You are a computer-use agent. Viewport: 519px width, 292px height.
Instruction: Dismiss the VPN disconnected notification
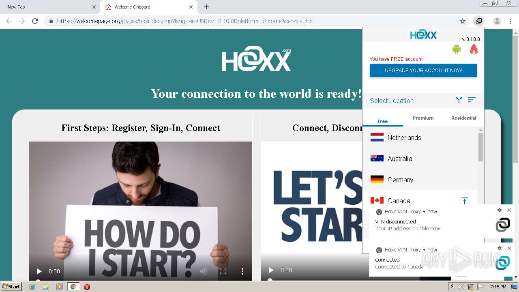509,210
